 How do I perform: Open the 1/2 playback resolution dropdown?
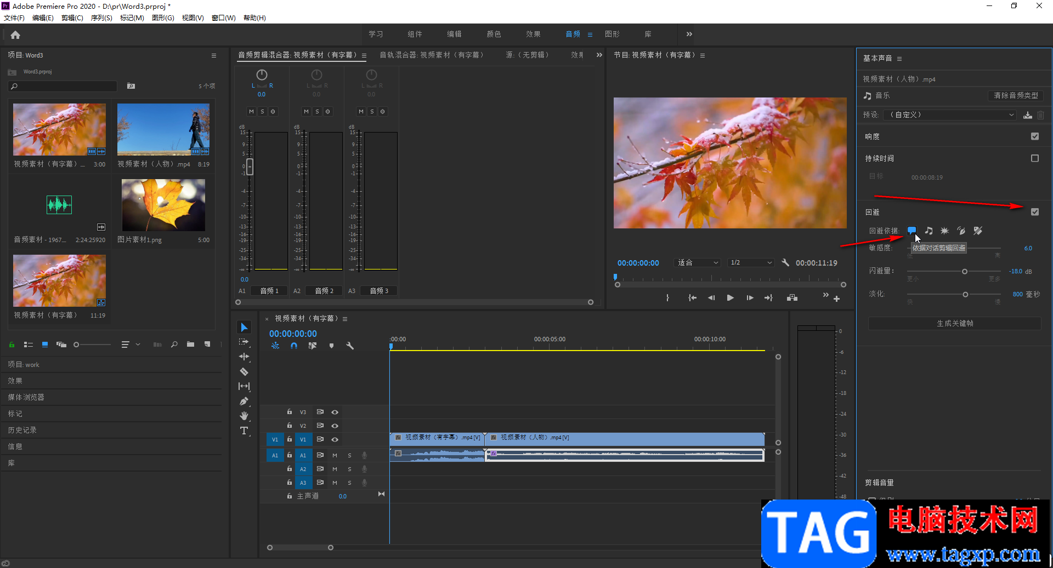[x=750, y=263]
